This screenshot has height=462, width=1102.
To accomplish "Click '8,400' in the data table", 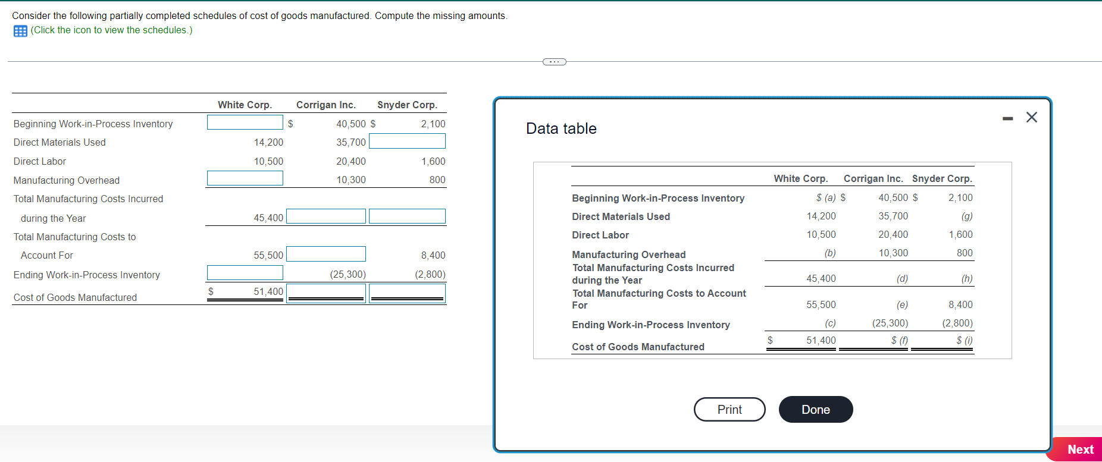I will pyautogui.click(x=960, y=305).
